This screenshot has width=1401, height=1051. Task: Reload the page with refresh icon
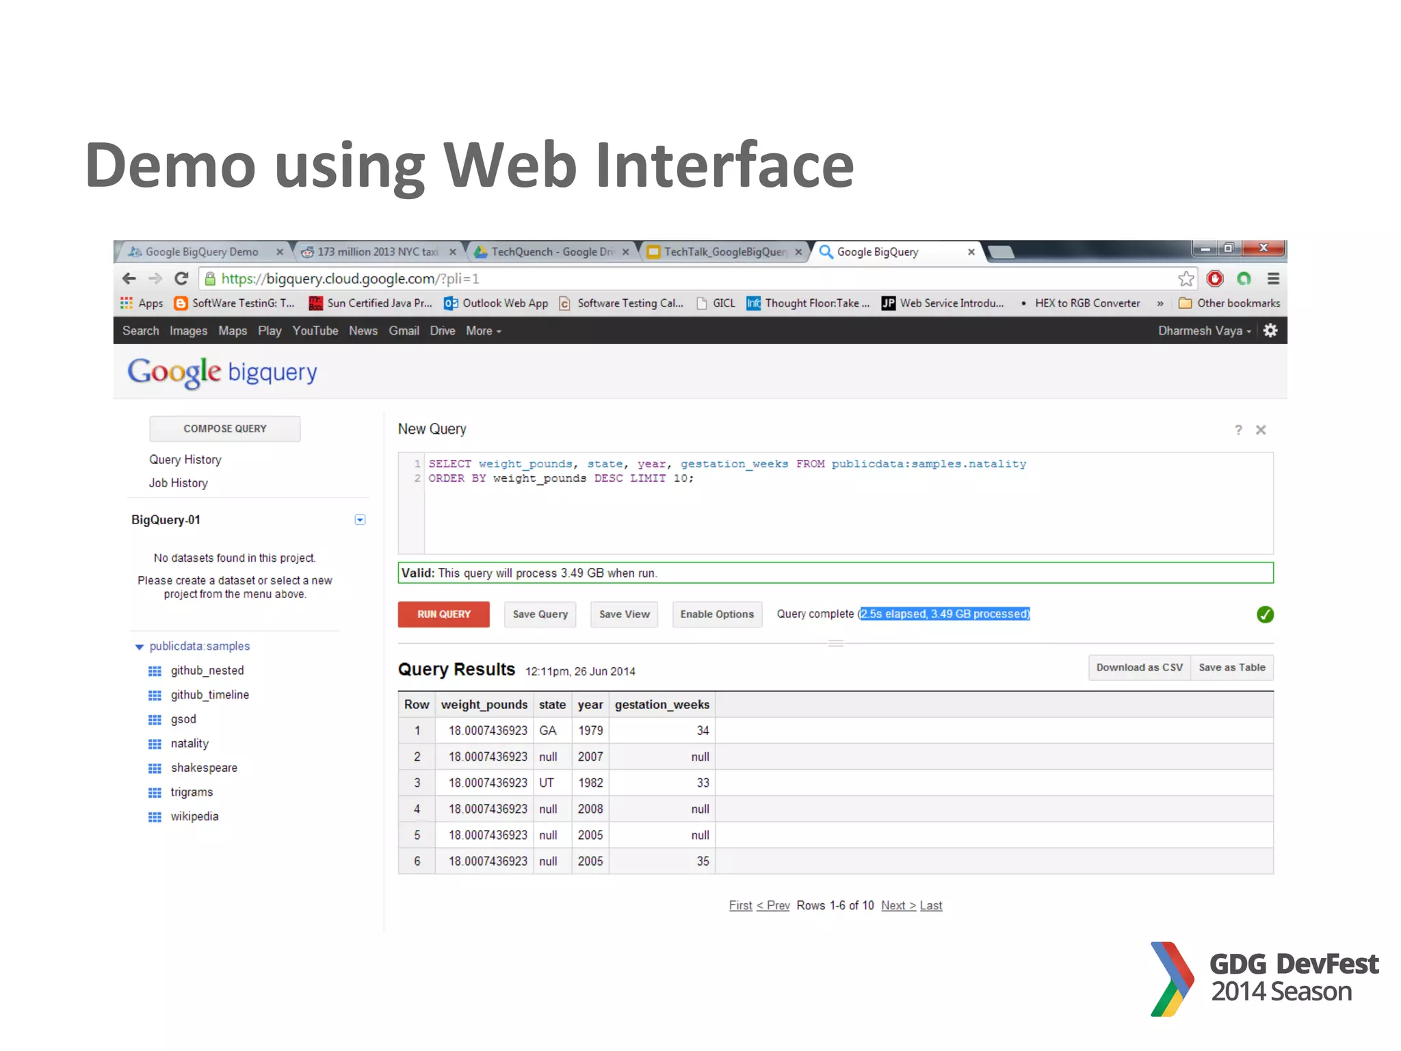pos(181,278)
